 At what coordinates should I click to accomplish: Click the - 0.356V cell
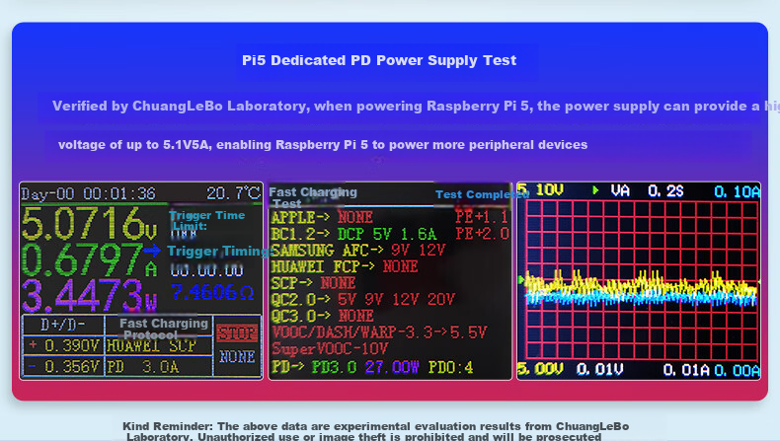tap(63, 367)
